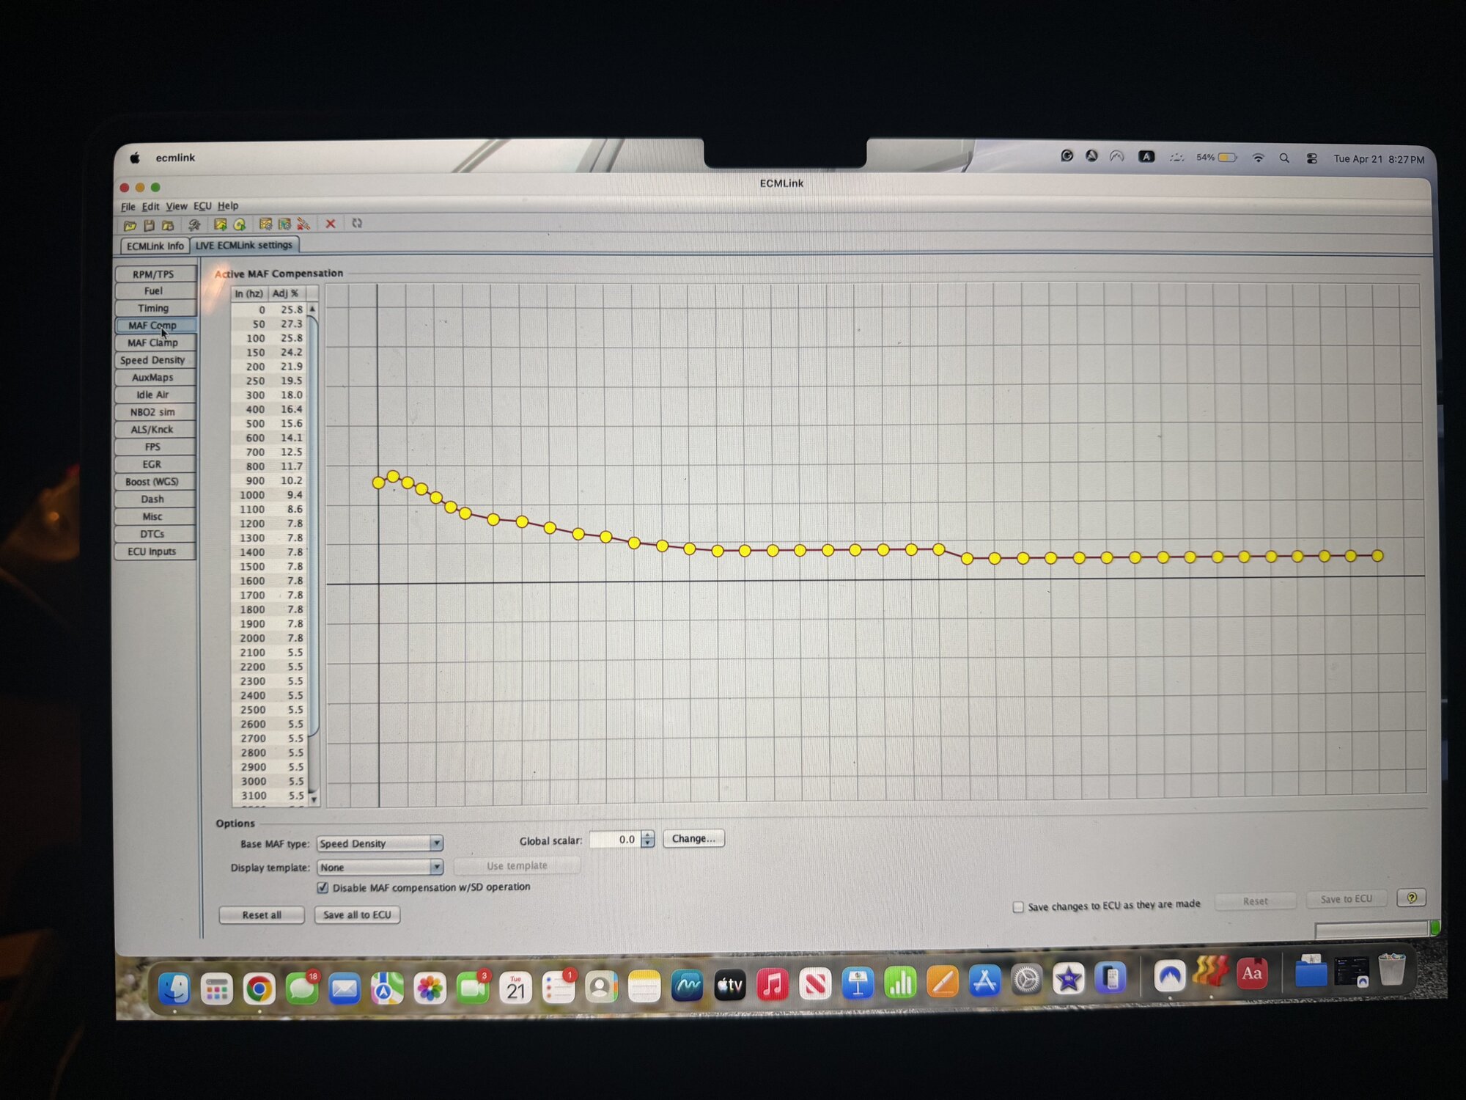This screenshot has height=1100, width=1466.
Task: Click scroll down arrow of MAF table
Action: coord(314,799)
